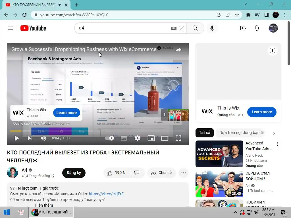Go back with browser back arrow
Screen dimensions: 291x218
(x=6, y=15)
